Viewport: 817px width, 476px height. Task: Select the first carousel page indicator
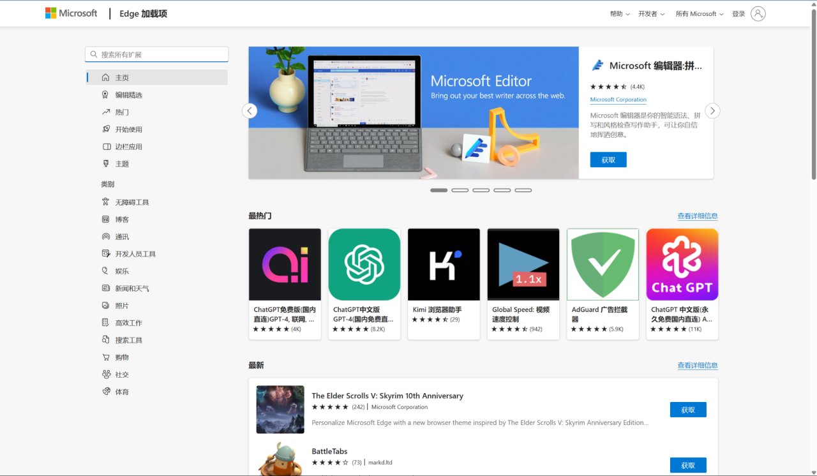pos(439,190)
